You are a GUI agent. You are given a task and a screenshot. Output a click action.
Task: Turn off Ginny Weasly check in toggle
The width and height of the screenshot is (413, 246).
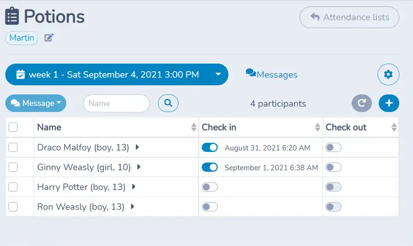tap(210, 167)
